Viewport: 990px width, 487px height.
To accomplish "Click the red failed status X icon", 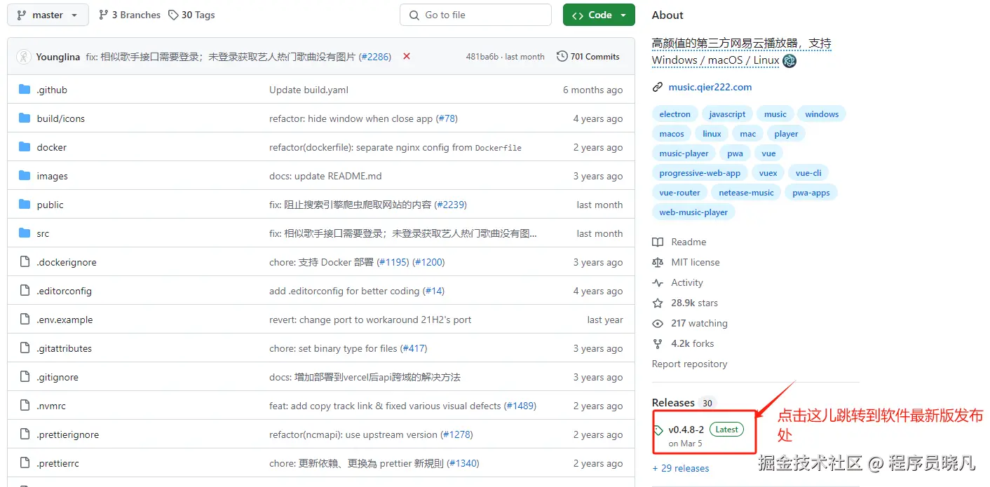I will pos(407,56).
